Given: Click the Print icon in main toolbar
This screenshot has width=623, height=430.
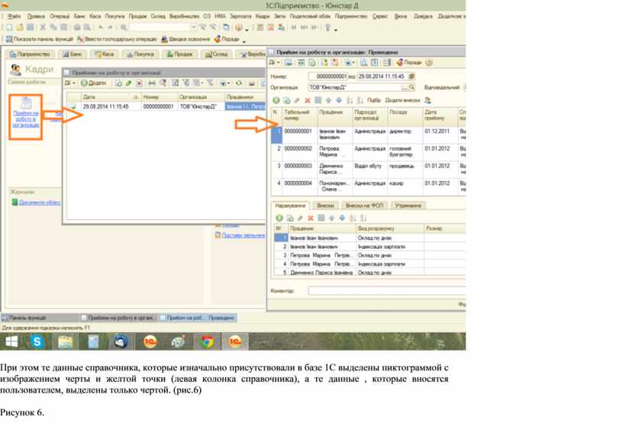Looking at the screenshot, I should [77, 27].
